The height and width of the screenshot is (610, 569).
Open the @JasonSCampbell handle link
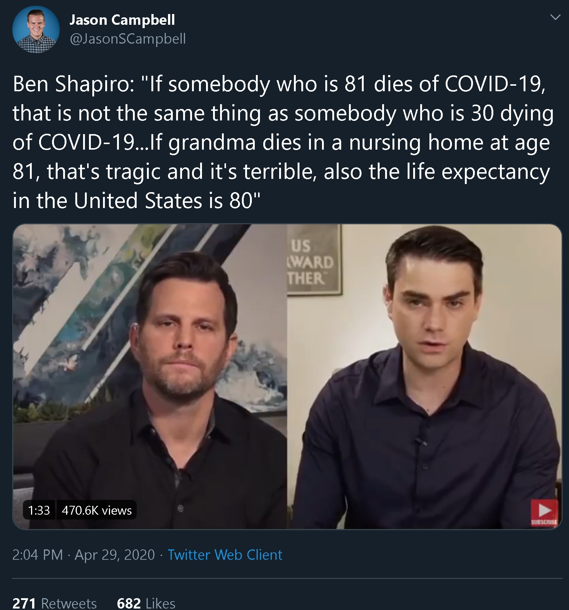[128, 39]
